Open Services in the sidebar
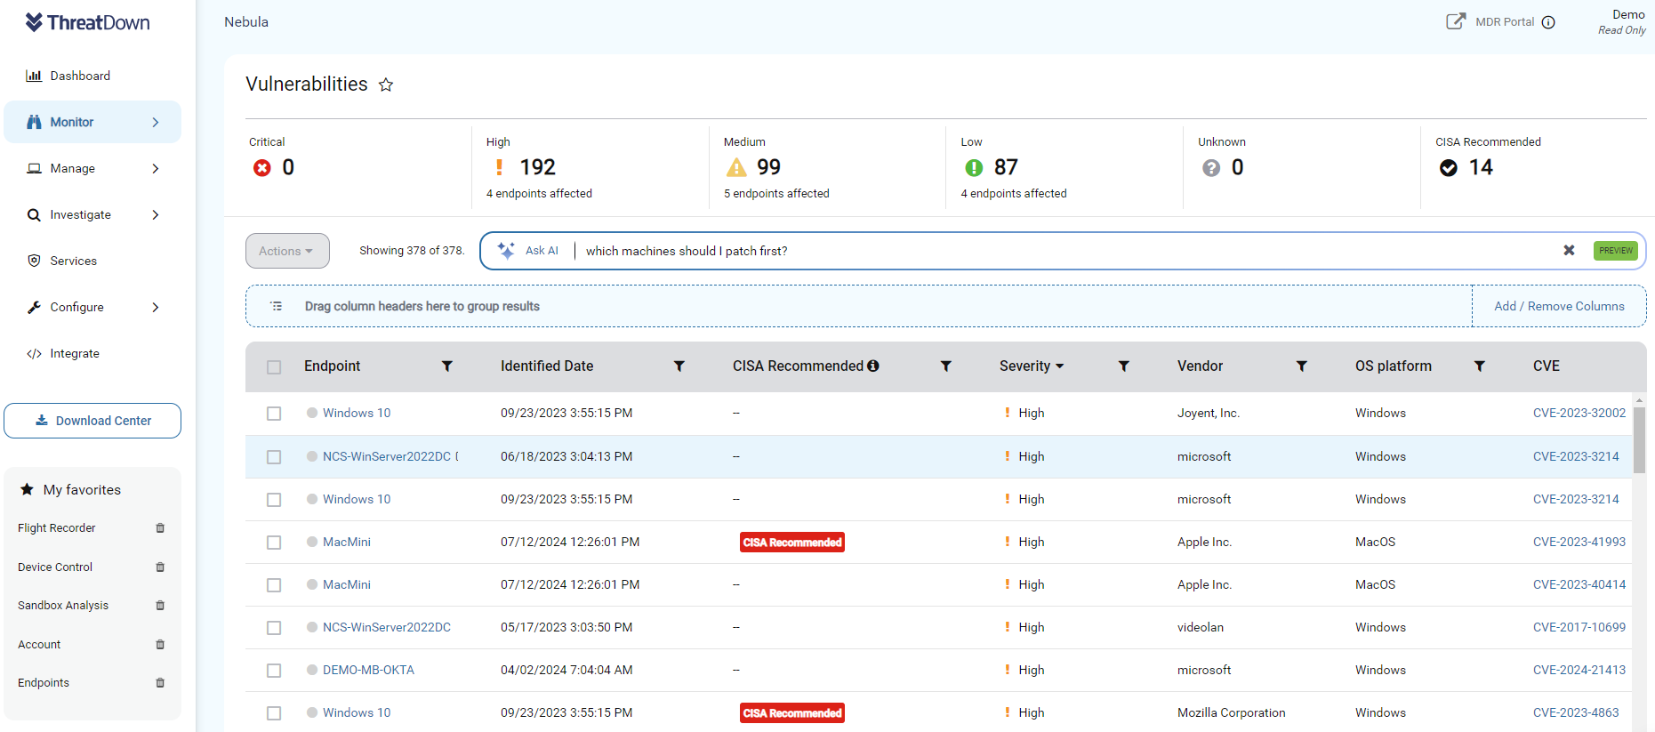Viewport: 1655px width, 732px height. 73,261
